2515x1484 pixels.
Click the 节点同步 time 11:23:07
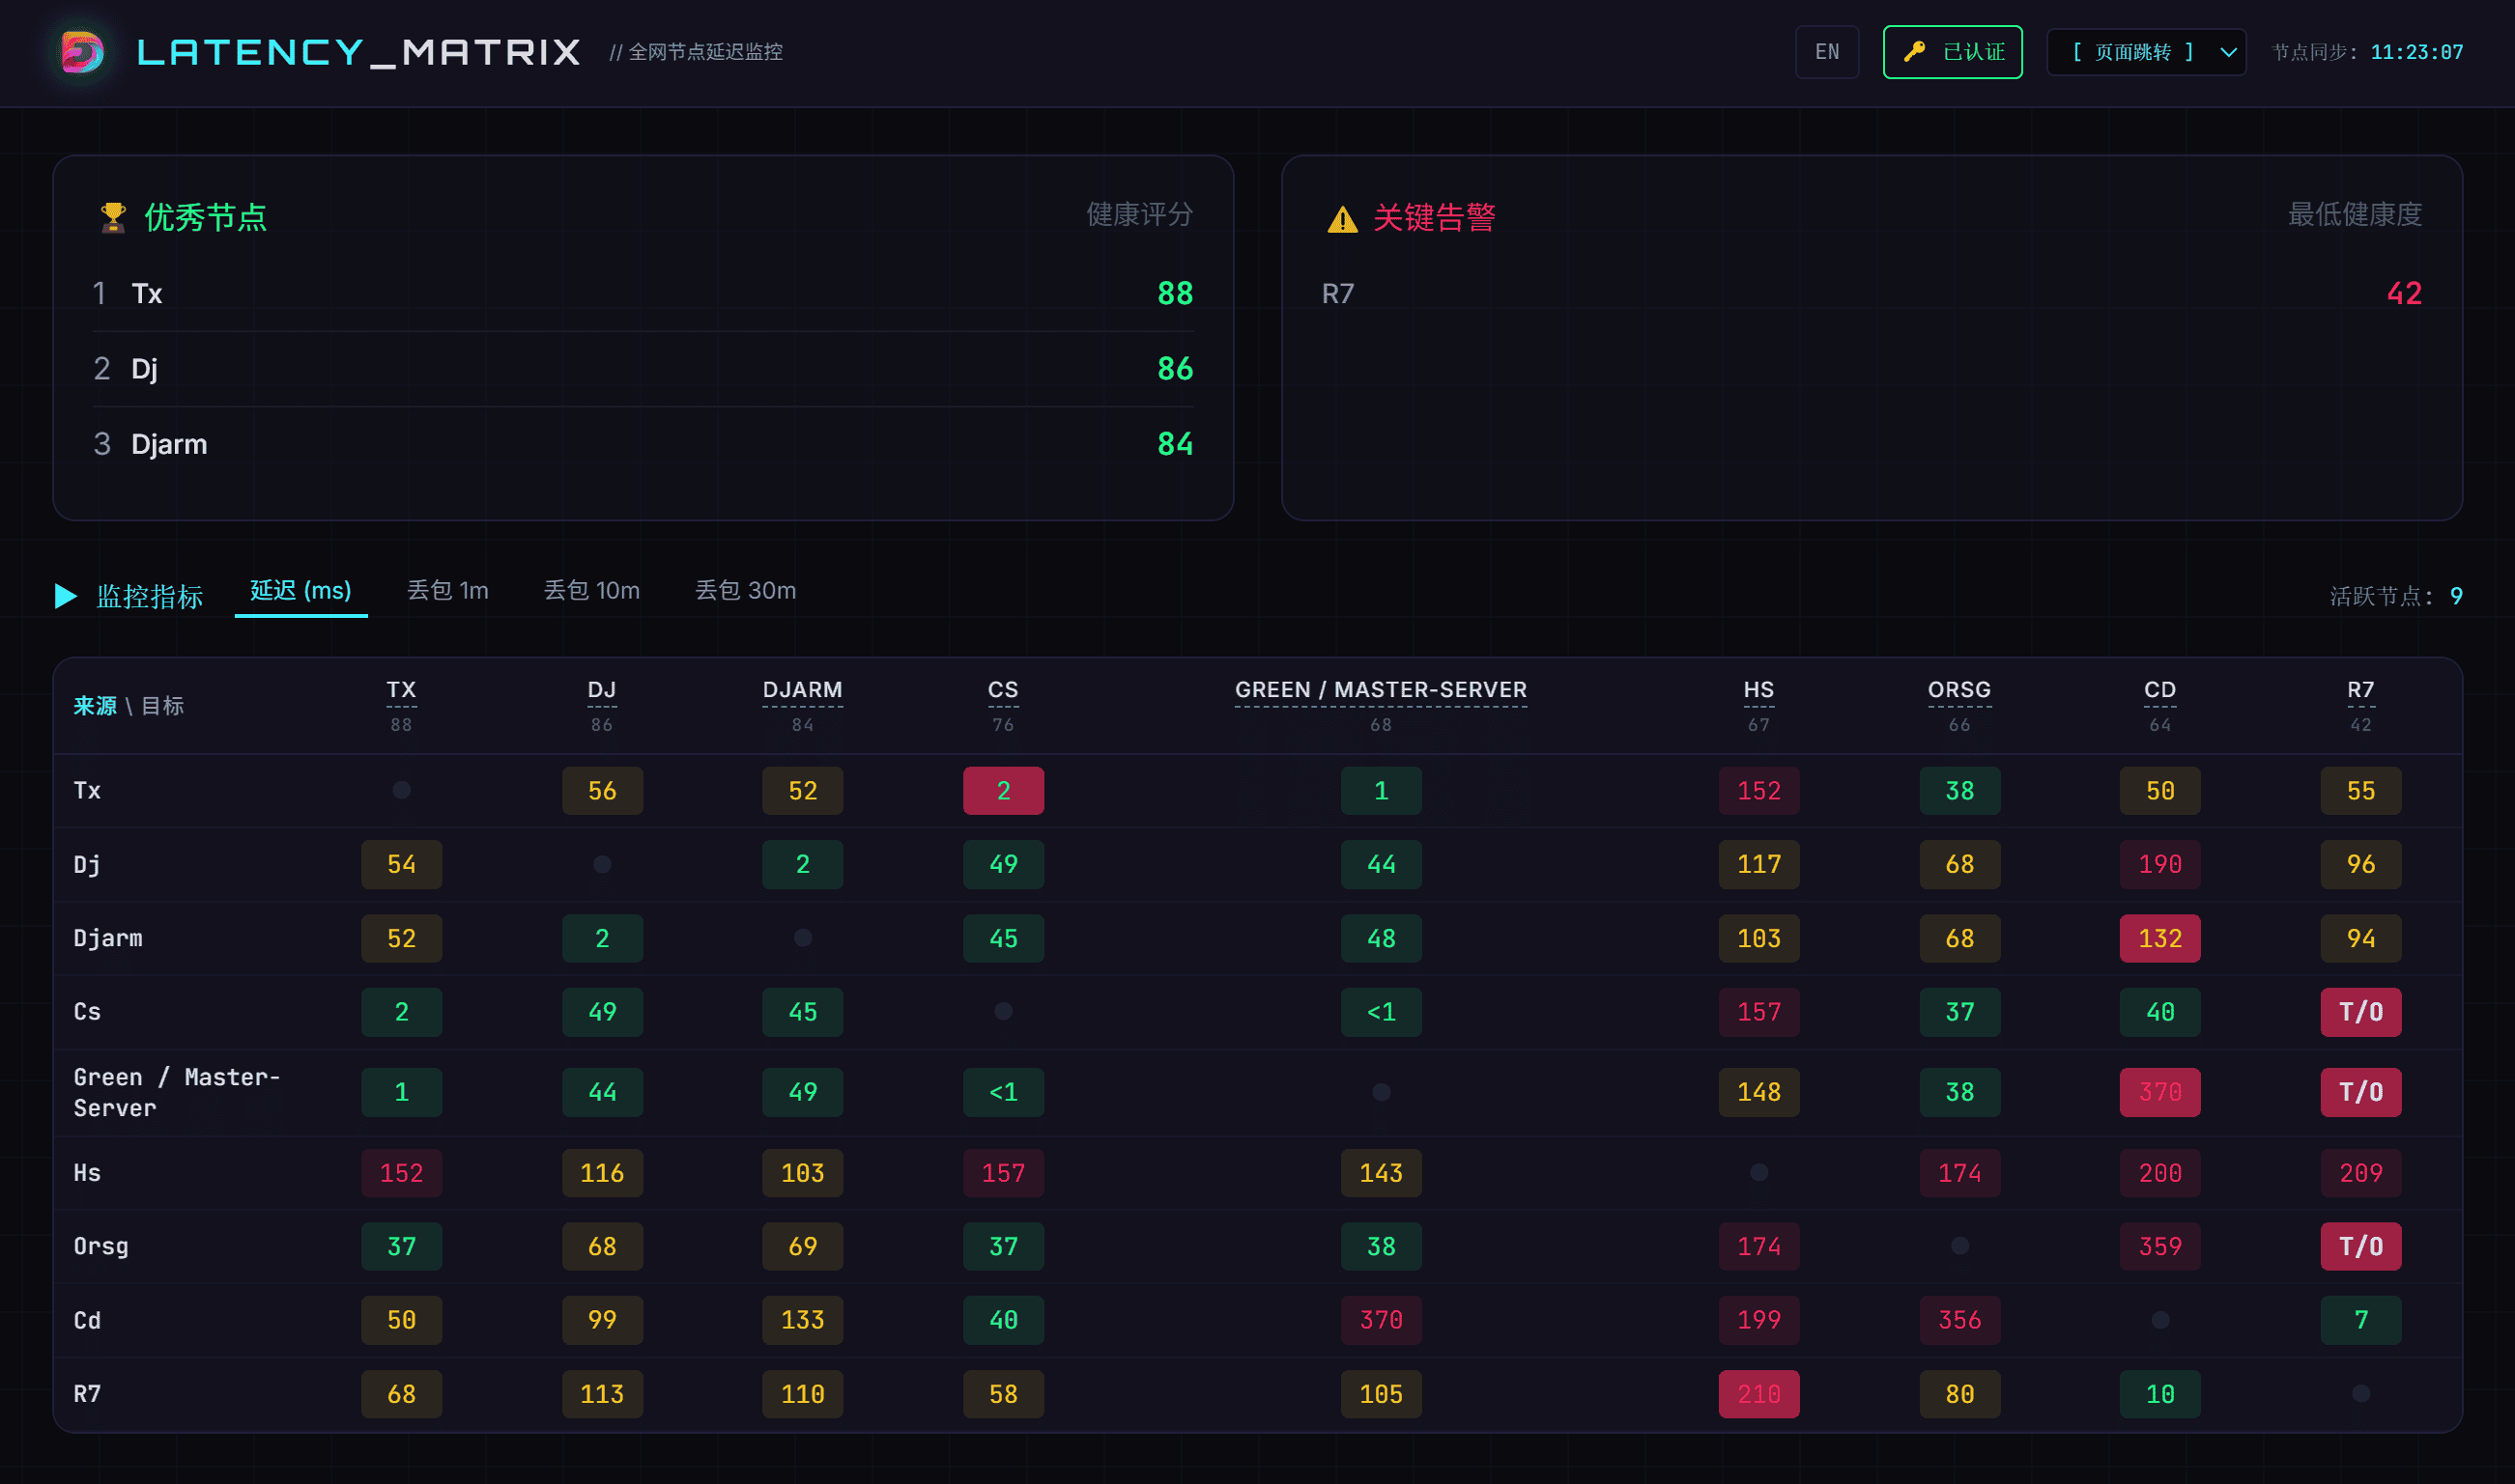2417,52
